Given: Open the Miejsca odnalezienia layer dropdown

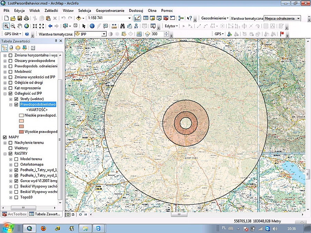Looking at the screenshot, I should tap(298, 18).
